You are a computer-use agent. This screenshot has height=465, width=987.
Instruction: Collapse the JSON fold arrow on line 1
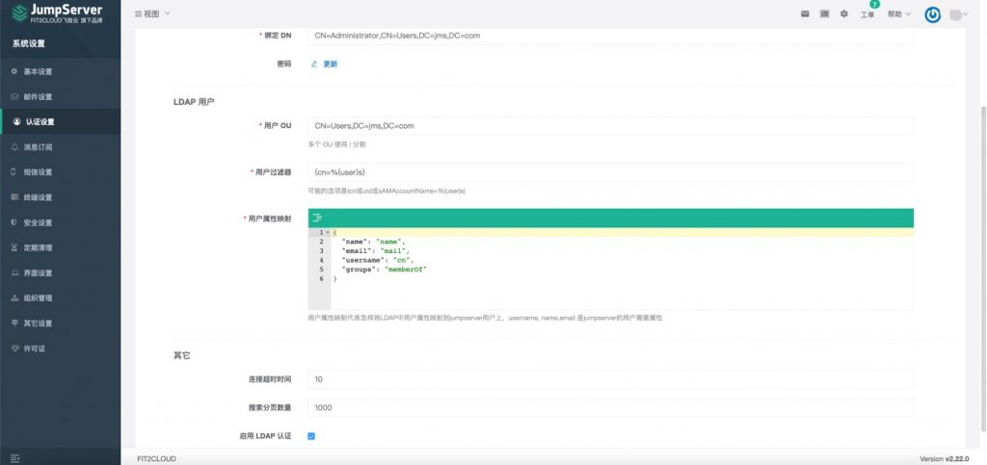328,233
